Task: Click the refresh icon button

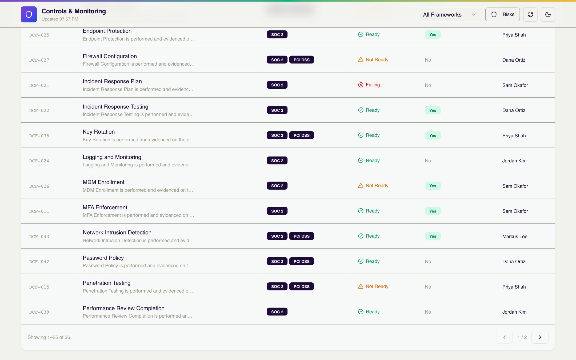Action: (x=530, y=14)
